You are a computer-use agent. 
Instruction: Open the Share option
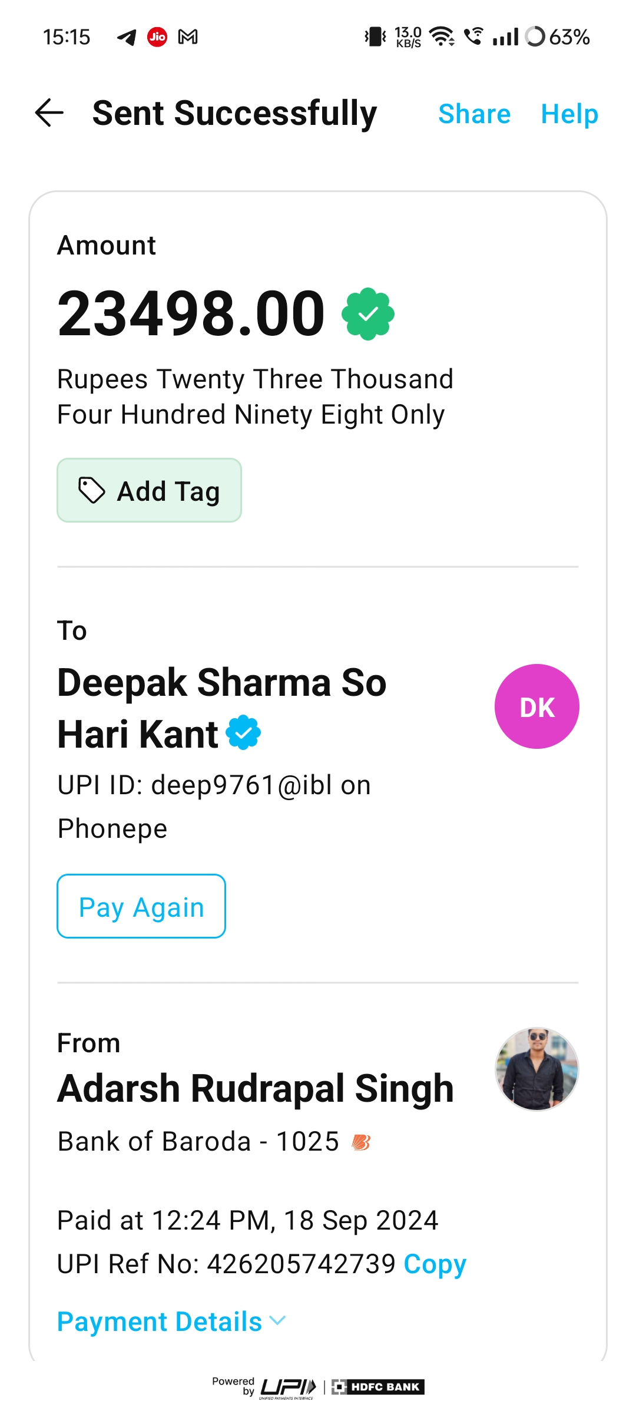474,114
